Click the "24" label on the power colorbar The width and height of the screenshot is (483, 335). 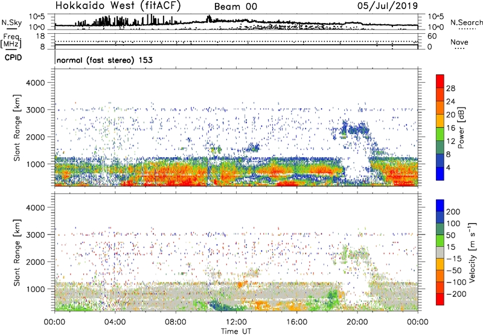point(450,102)
